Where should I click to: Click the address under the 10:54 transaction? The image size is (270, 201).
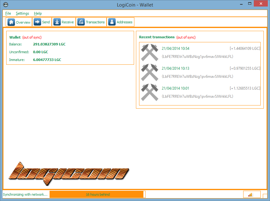(197, 57)
